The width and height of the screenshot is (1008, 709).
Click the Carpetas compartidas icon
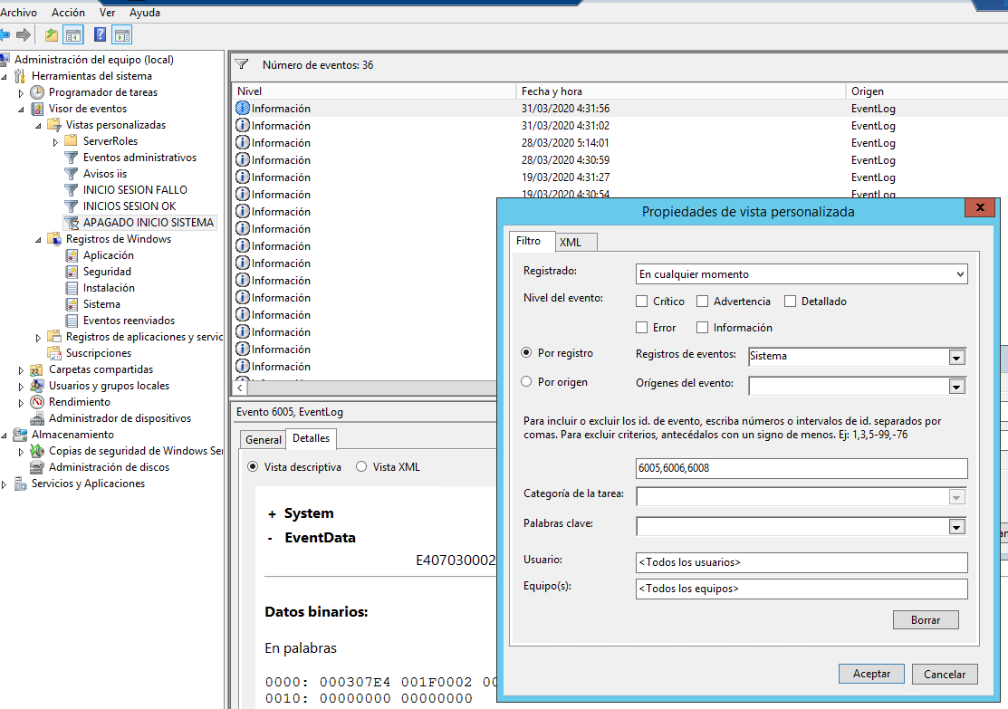tap(37, 369)
